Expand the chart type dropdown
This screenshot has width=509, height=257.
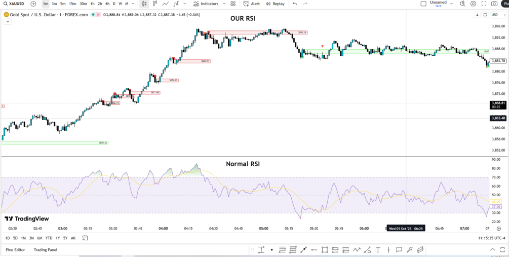185,4
